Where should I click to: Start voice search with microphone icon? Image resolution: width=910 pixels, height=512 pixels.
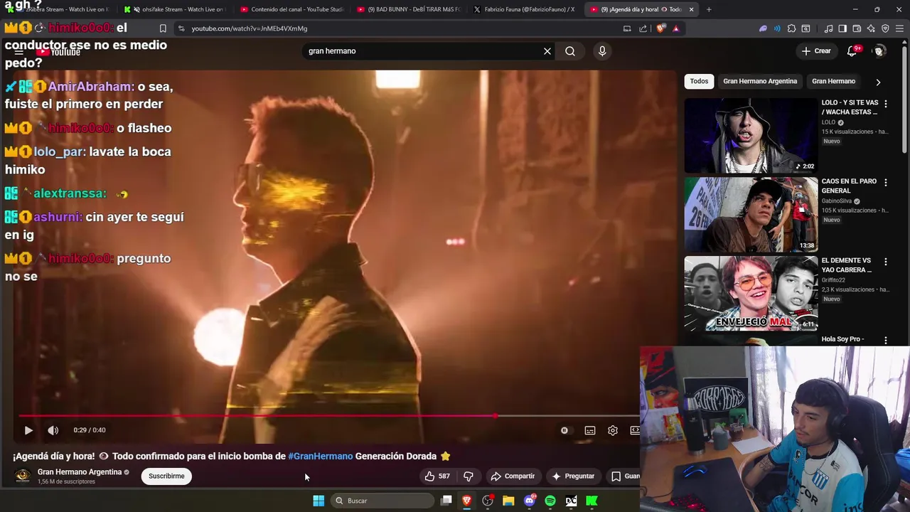pos(602,51)
